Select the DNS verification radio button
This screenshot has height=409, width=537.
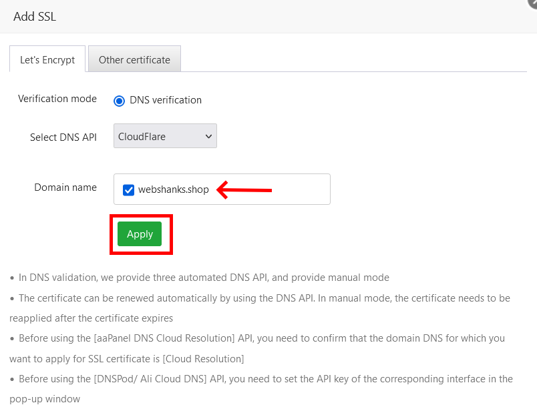pyautogui.click(x=119, y=101)
